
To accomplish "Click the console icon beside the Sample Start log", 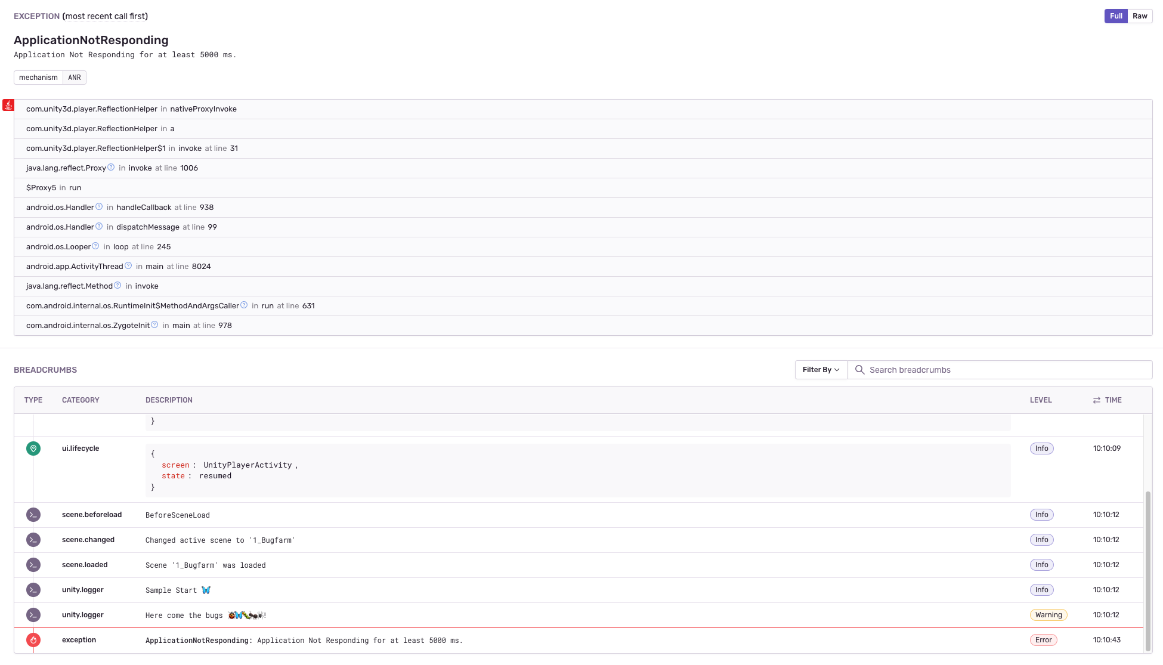I will tap(33, 590).
